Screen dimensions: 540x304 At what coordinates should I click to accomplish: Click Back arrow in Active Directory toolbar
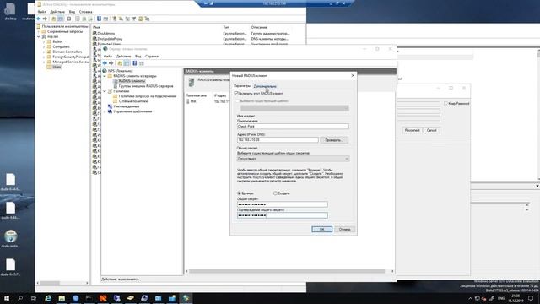pos(39,19)
